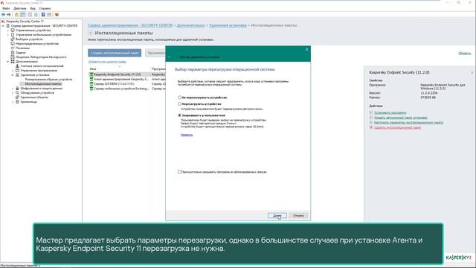Screen dimensions: 476x268
Task: Open the Политики tree item
Action: (x=22, y=48)
